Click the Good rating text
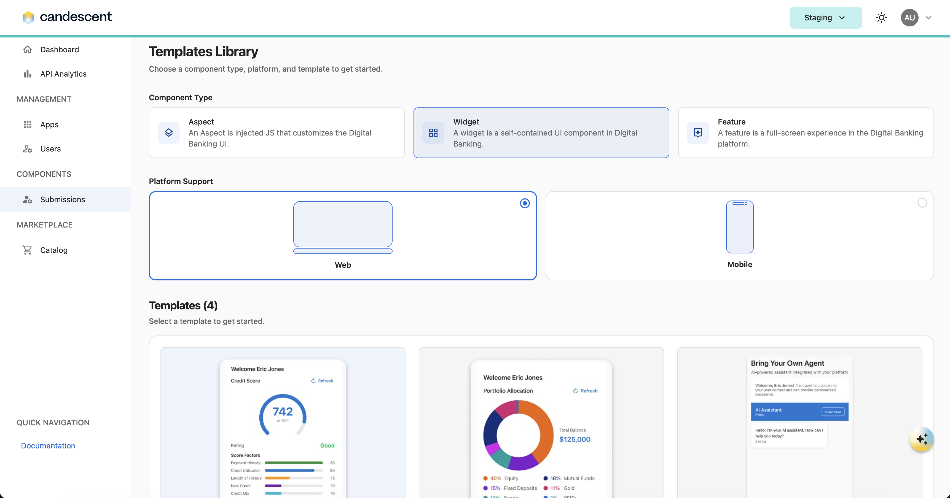This screenshot has width=950, height=498. coord(327,445)
